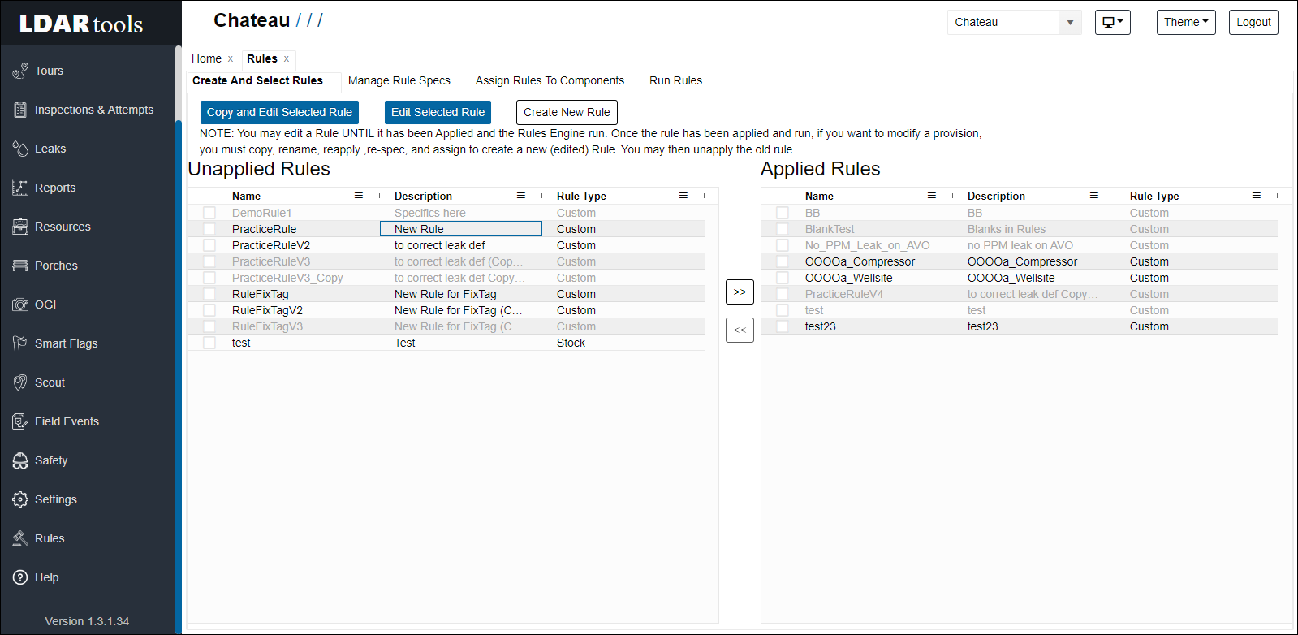Open the monitor display dropdown
Image resolution: width=1298 pixels, height=635 pixels.
click(x=1112, y=23)
